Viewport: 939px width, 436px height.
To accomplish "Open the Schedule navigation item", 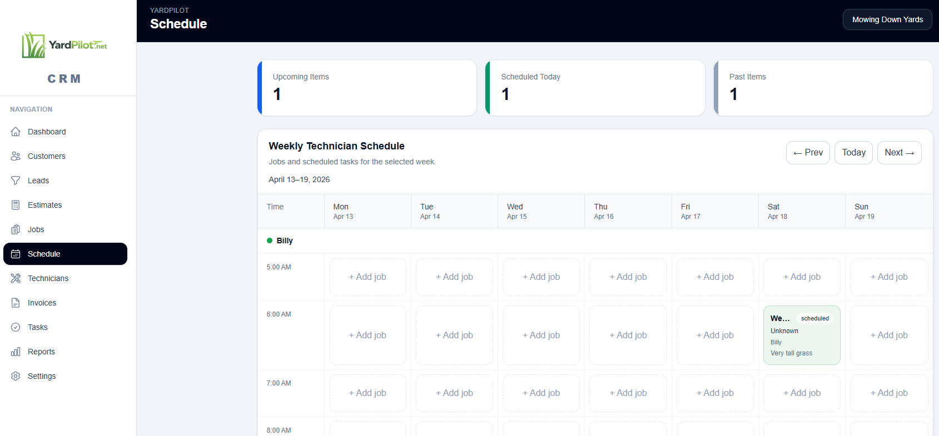I will point(65,254).
